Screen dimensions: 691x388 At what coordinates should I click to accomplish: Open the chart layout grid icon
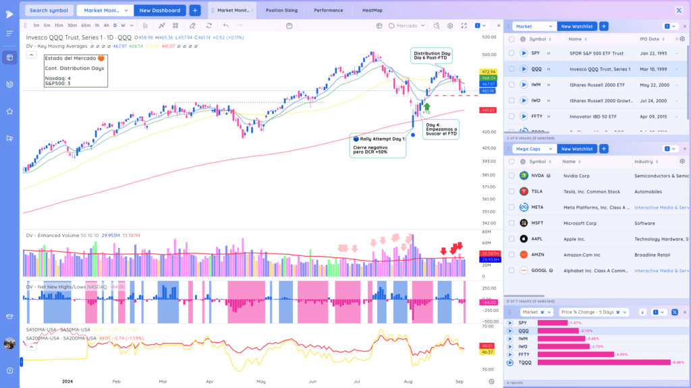[175, 26]
